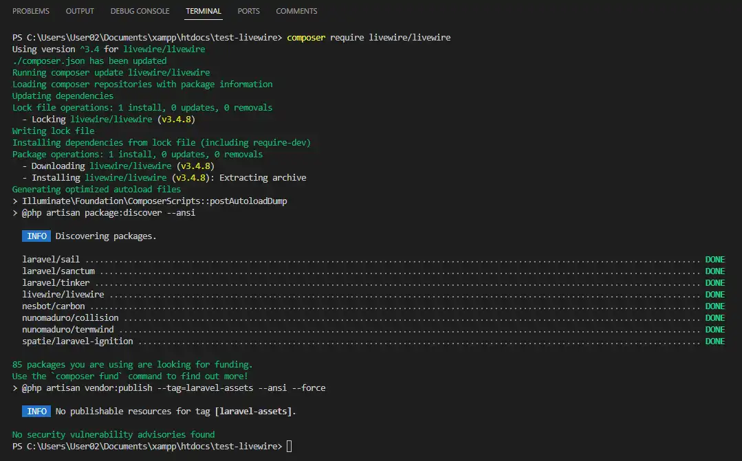Click the 'nesbot/carbon' package row
Image resolution: width=742 pixels, height=461 pixels.
(373, 306)
